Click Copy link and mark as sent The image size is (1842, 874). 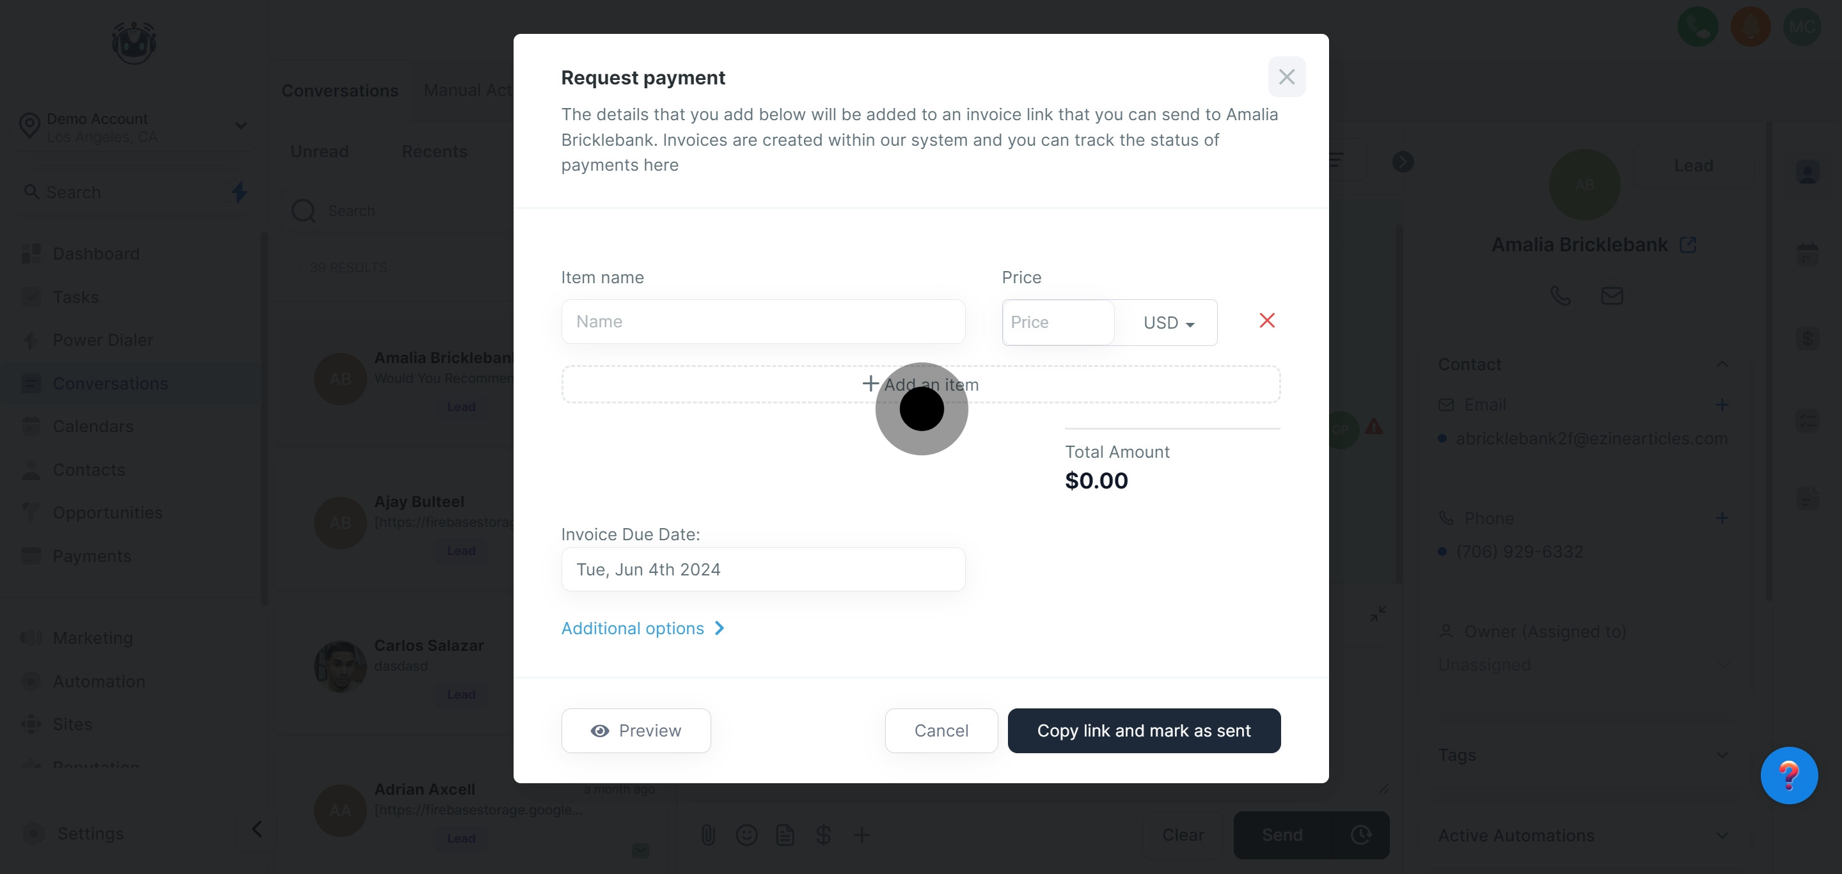pos(1144,730)
